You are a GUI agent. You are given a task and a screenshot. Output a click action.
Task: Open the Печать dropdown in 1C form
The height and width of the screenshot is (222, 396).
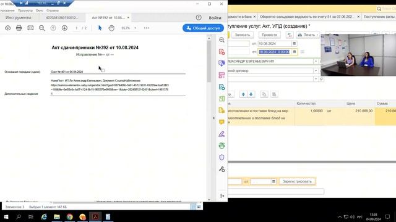[x=308, y=35]
